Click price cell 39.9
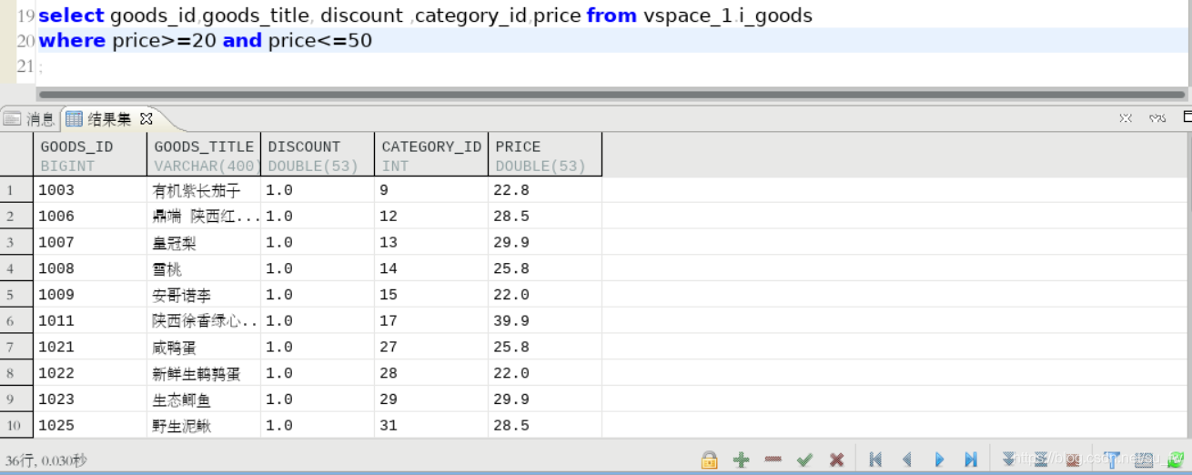Screen dimensions: 1192x475 [x=545, y=320]
